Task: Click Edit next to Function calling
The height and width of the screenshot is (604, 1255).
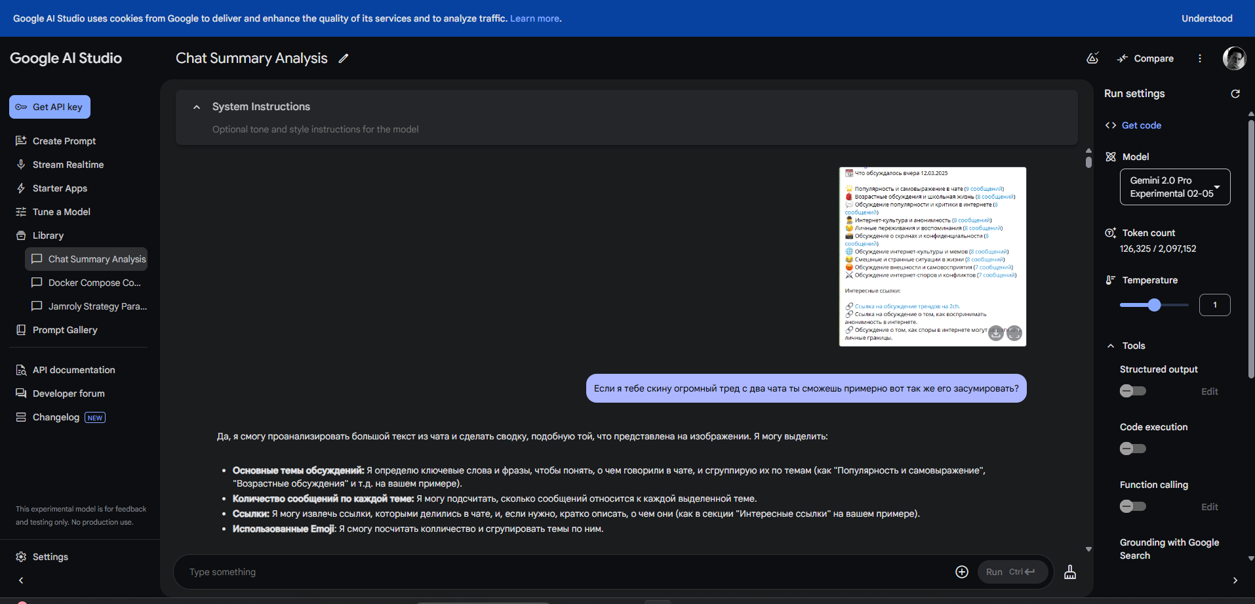Action: tap(1210, 507)
